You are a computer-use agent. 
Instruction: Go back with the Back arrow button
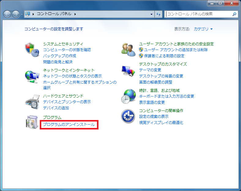click(x=7, y=14)
